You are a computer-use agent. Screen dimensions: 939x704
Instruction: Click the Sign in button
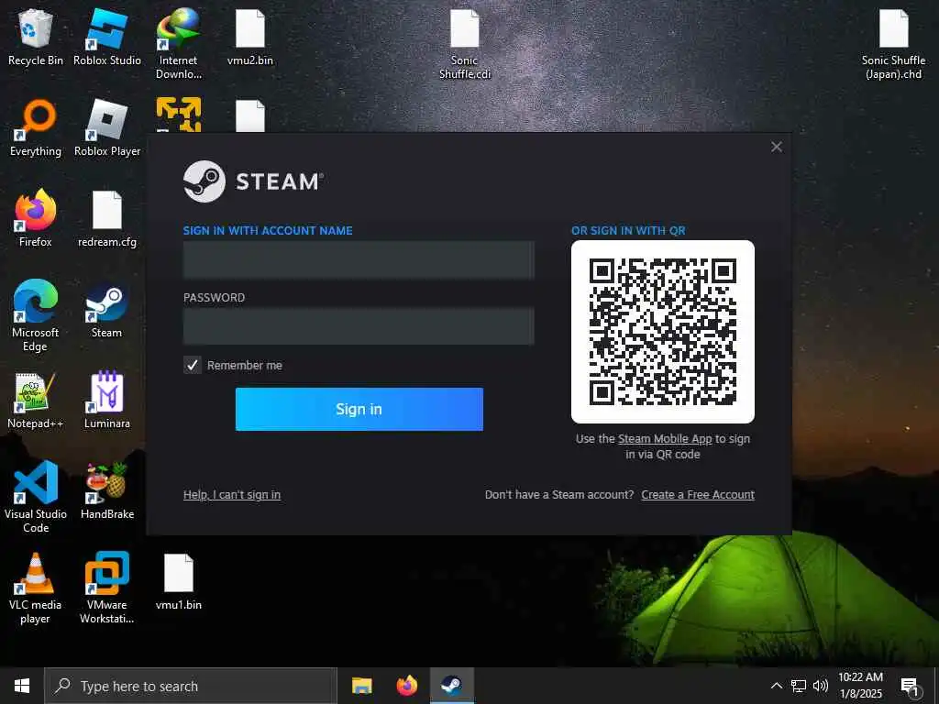click(x=359, y=409)
